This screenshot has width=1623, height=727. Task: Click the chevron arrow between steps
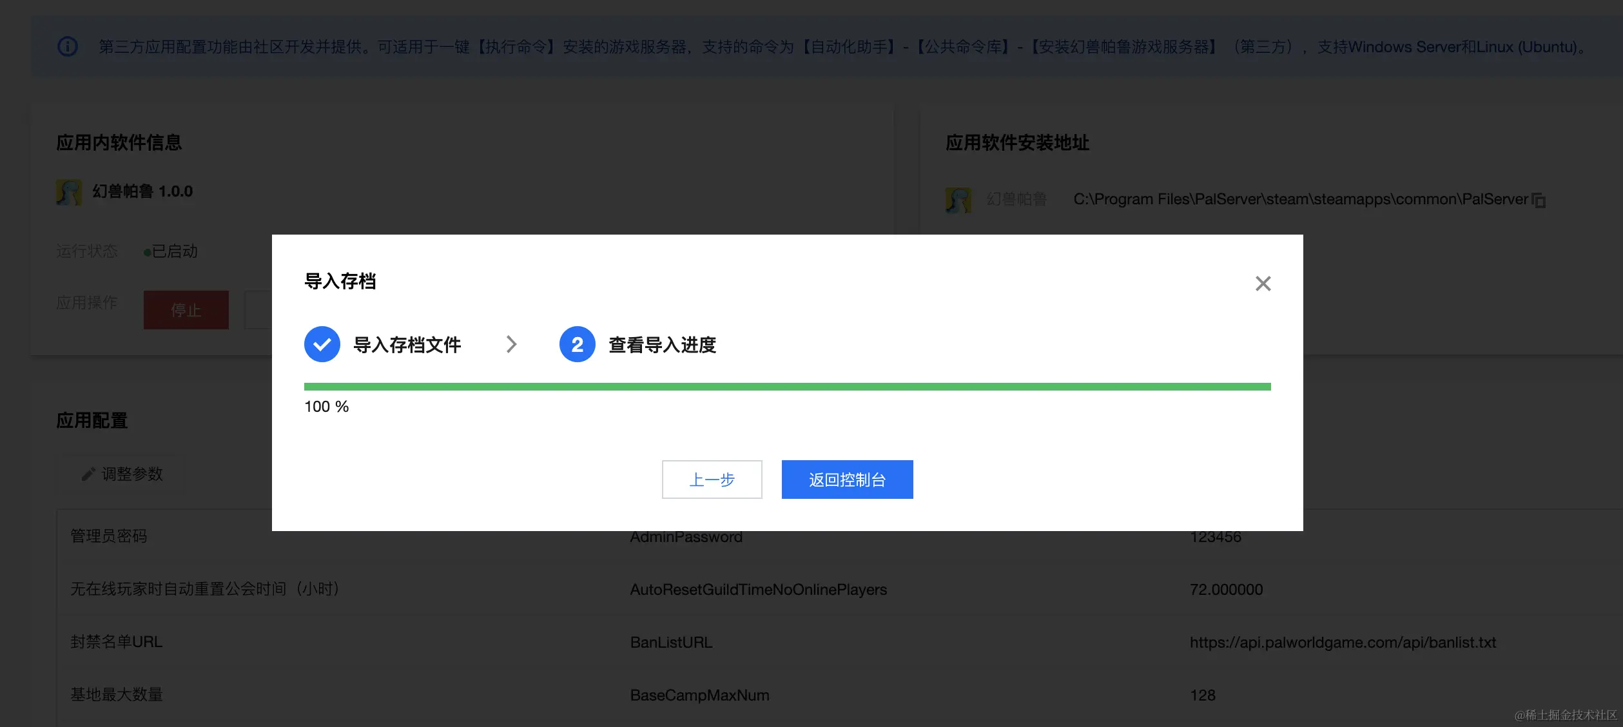coord(511,344)
